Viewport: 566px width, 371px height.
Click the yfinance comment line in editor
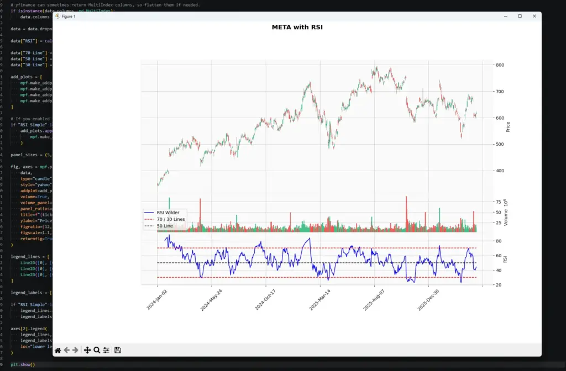(106, 5)
